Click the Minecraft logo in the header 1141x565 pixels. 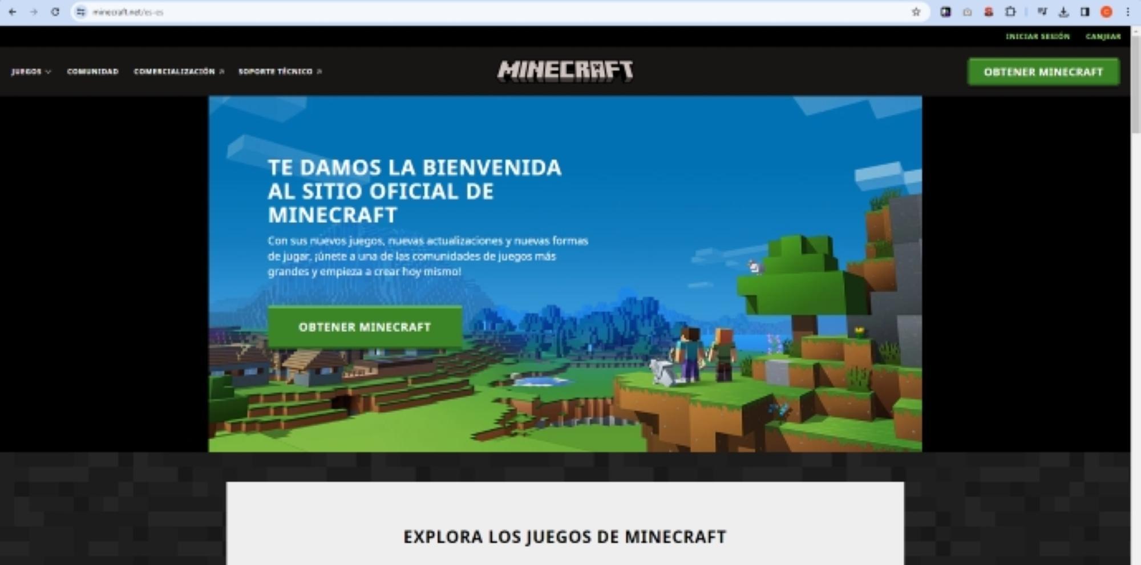(565, 71)
